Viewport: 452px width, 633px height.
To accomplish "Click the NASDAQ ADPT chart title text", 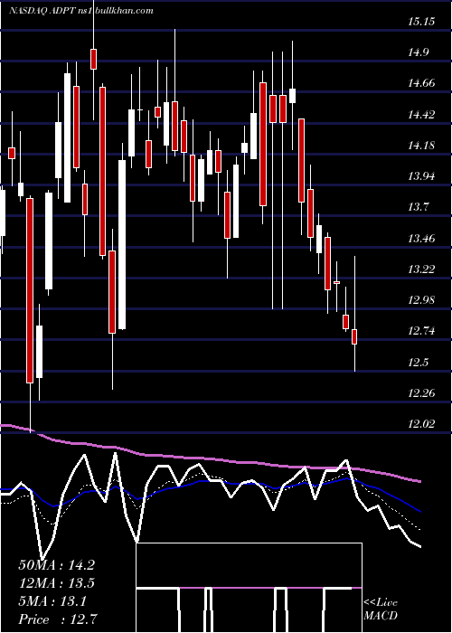I will (81, 11).
